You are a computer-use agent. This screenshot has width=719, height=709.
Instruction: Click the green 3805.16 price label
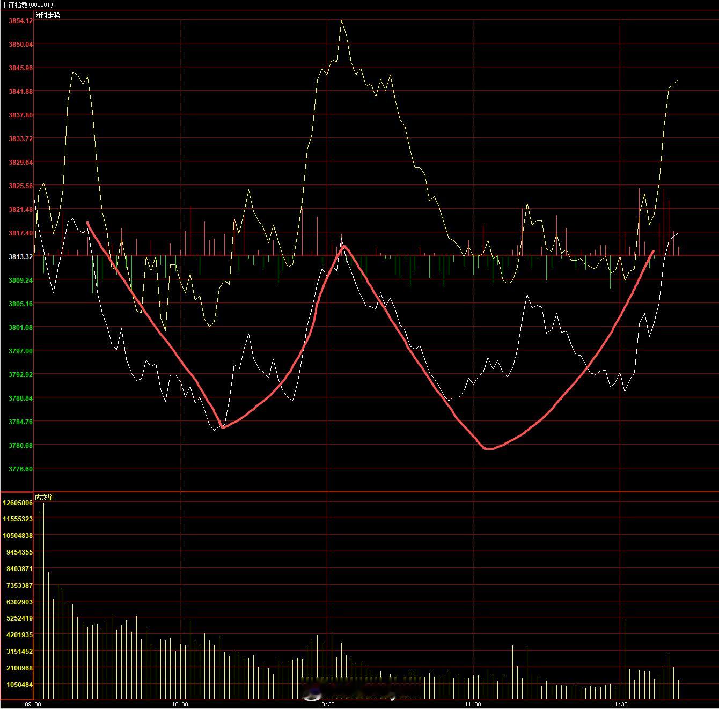(x=20, y=304)
